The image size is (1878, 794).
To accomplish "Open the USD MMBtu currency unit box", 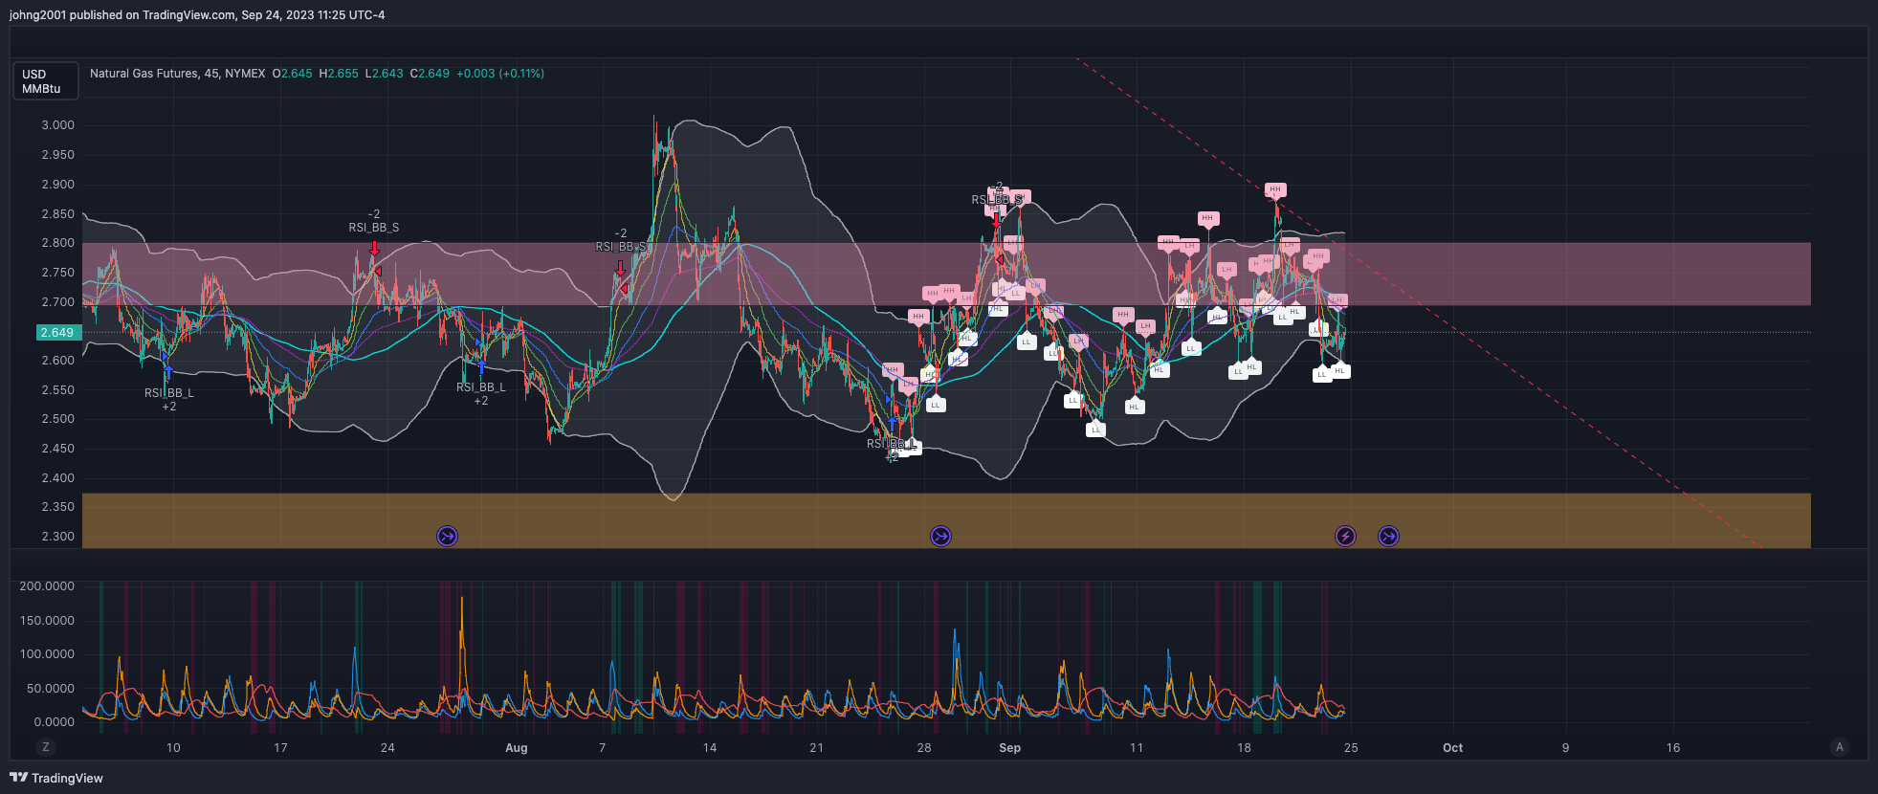I will coord(45,81).
